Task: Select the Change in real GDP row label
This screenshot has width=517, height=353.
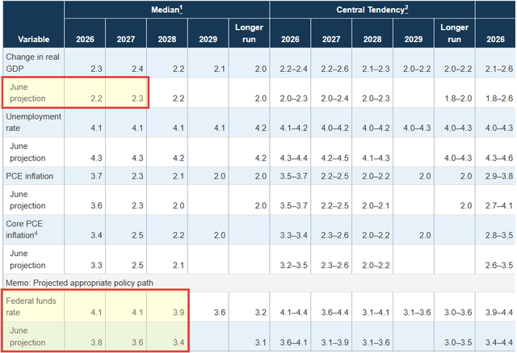Action: [32, 63]
